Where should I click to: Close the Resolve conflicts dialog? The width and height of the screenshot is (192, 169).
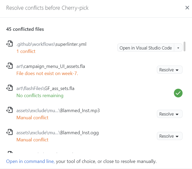click(187, 8)
